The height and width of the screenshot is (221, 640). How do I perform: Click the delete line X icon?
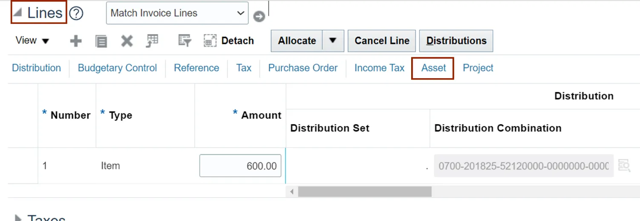coord(127,41)
